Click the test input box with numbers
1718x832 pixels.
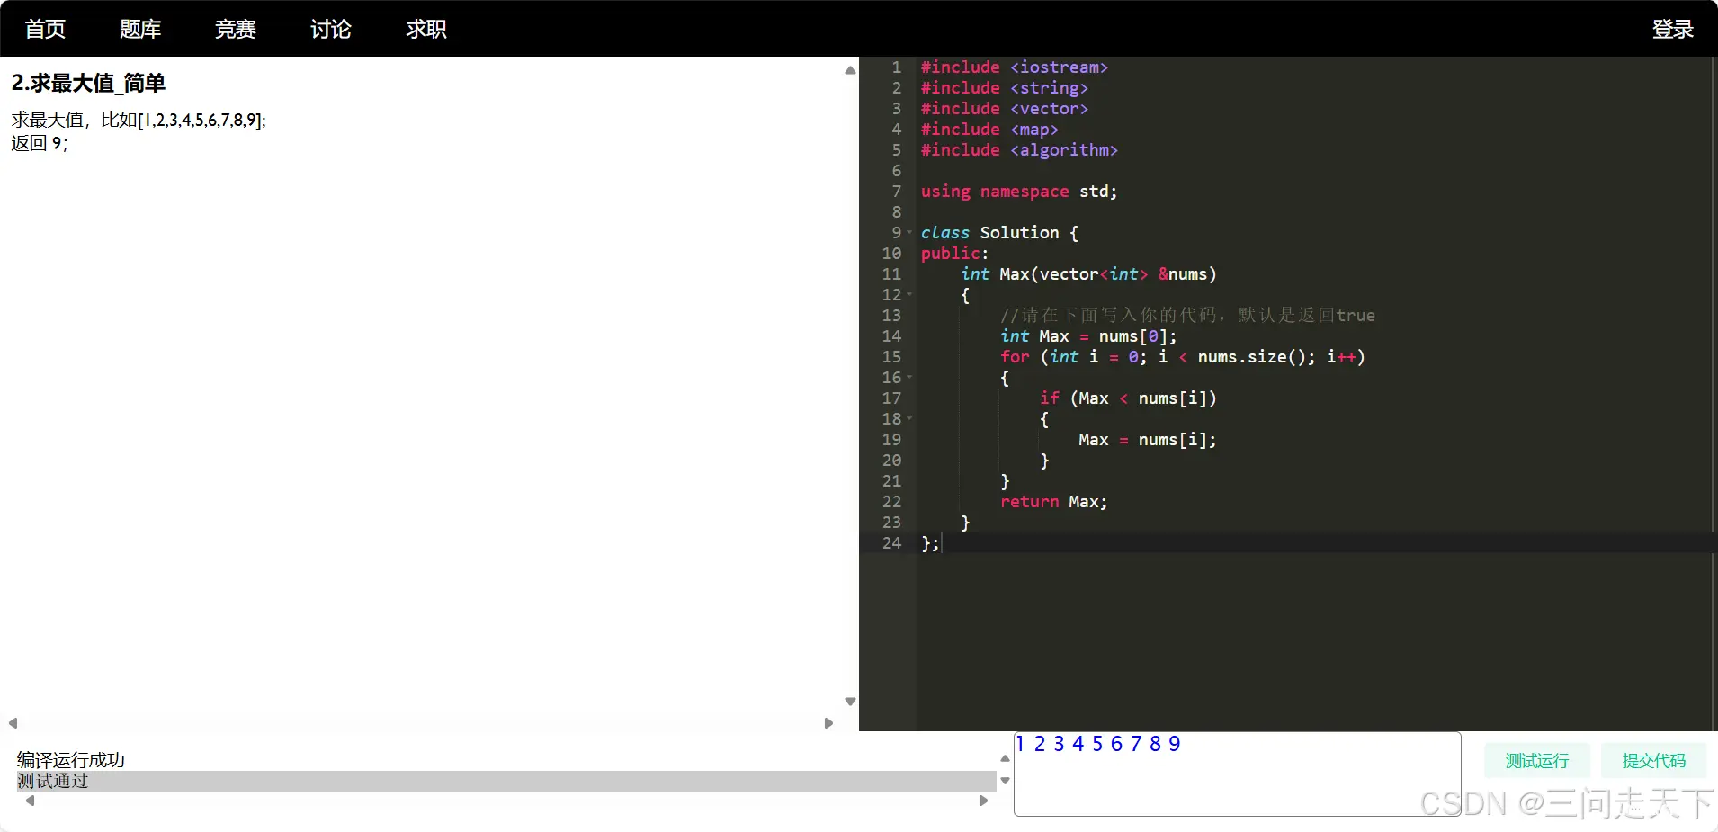(x=1237, y=774)
